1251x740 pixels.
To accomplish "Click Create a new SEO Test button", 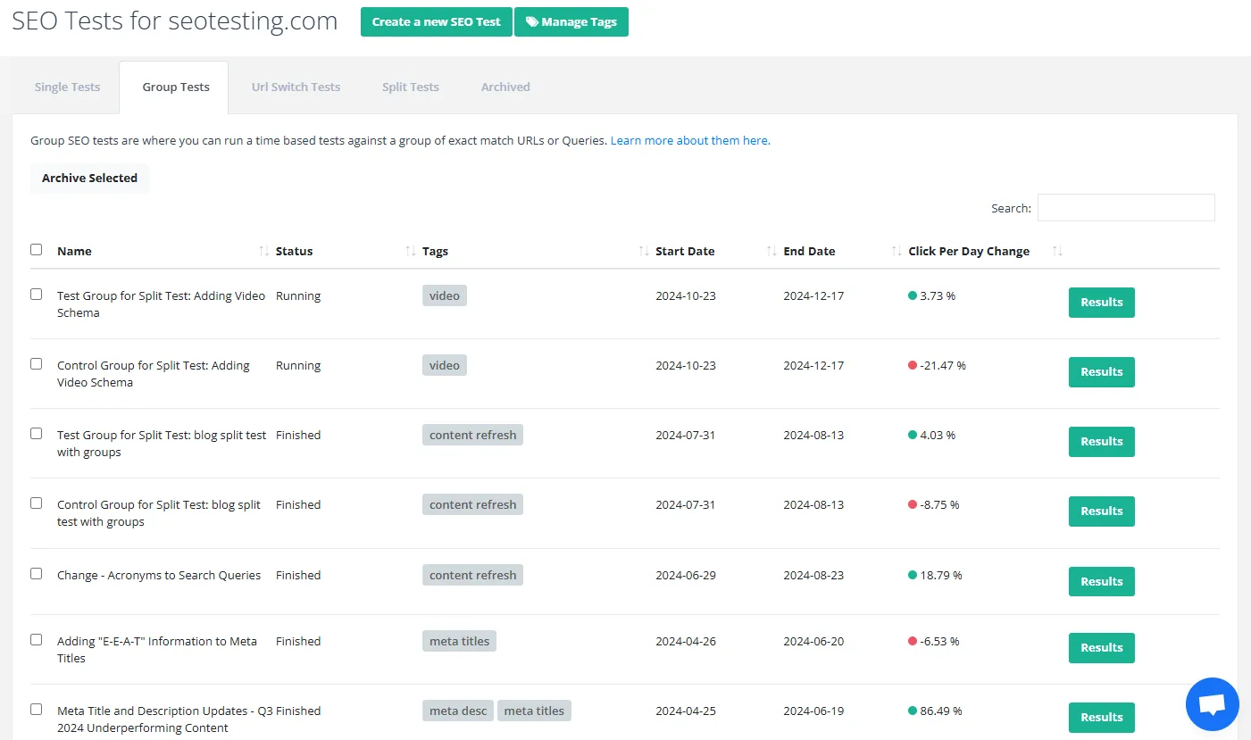I will click(436, 22).
